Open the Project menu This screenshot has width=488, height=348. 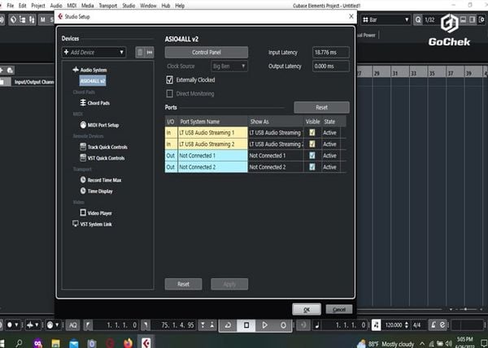click(x=38, y=6)
